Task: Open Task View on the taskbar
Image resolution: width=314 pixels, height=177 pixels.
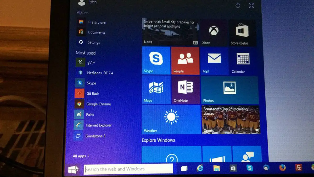Action: point(184,168)
